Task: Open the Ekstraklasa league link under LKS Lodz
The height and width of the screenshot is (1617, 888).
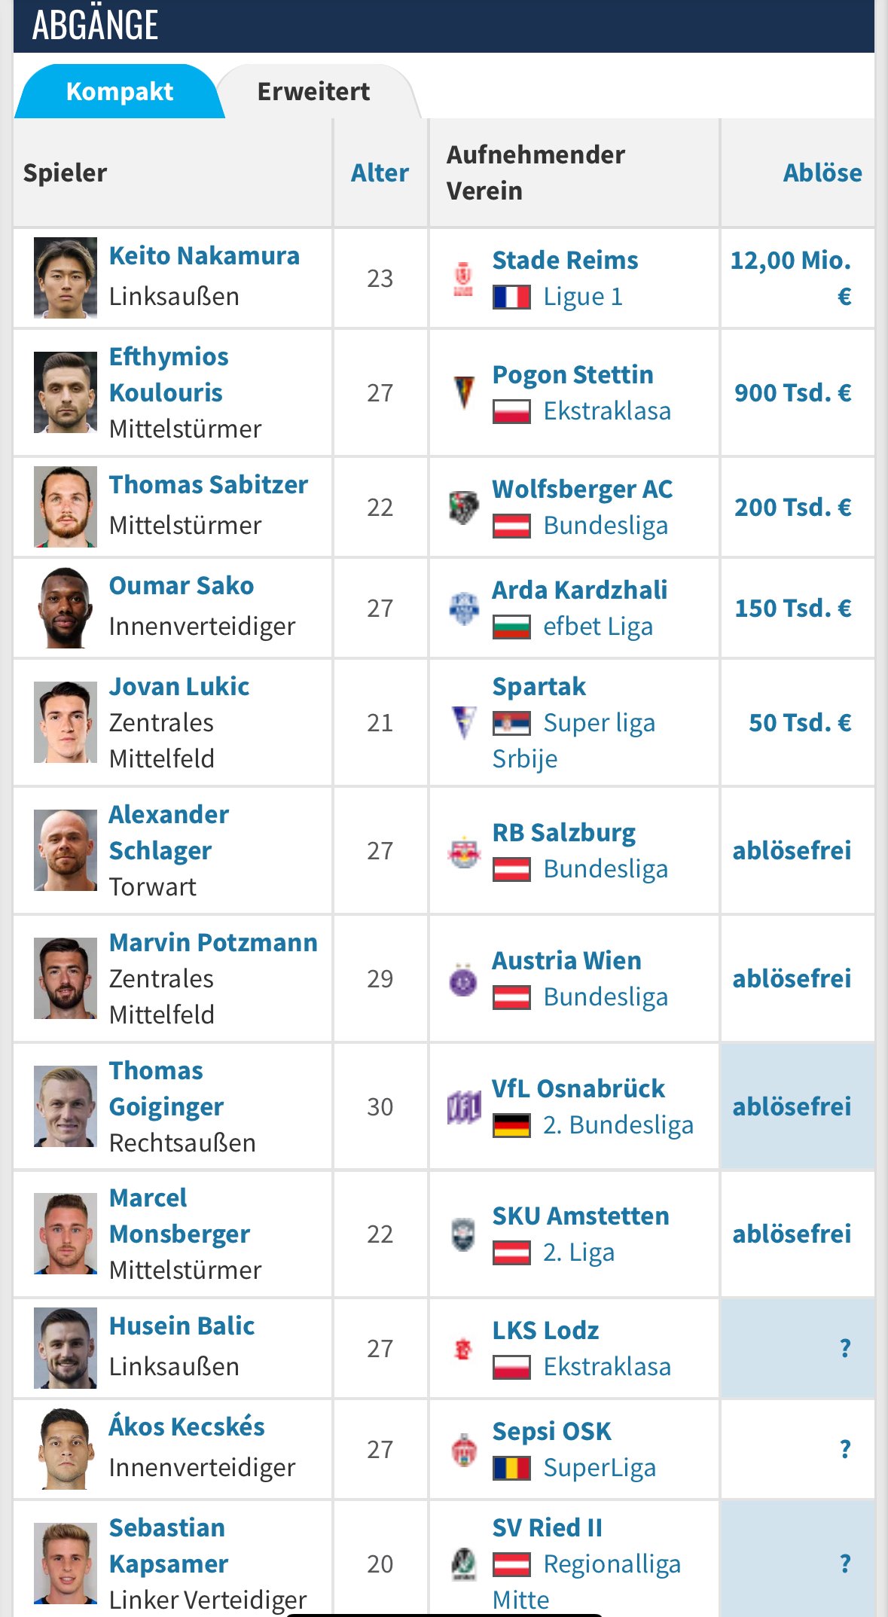Action: point(607,1367)
